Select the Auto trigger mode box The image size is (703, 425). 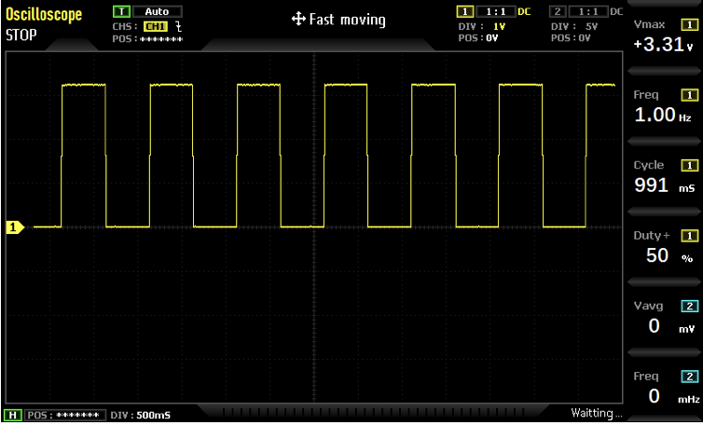point(158,12)
